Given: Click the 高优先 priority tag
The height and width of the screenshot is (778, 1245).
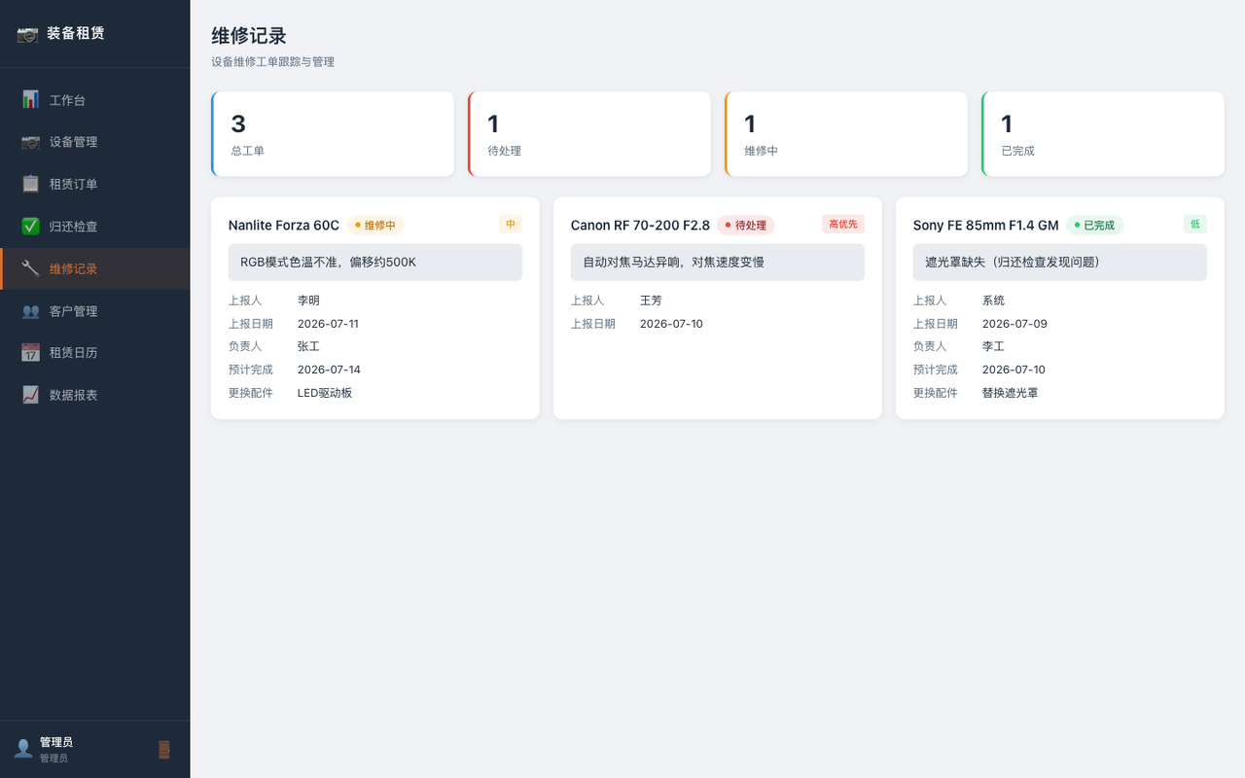Looking at the screenshot, I should (843, 225).
